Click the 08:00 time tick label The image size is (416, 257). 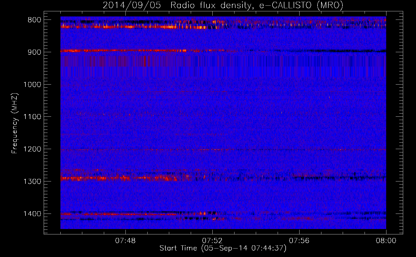click(386, 241)
